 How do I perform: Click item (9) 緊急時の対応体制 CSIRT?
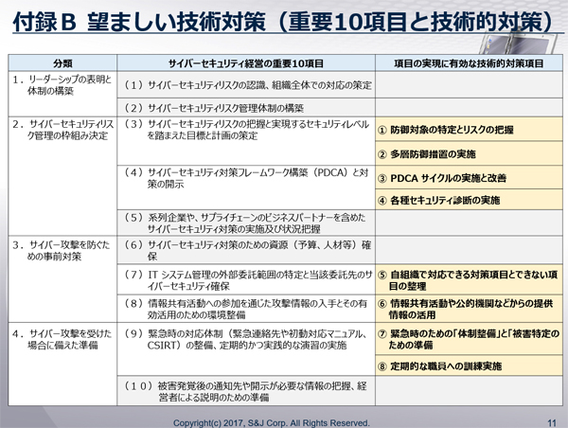[246, 349]
